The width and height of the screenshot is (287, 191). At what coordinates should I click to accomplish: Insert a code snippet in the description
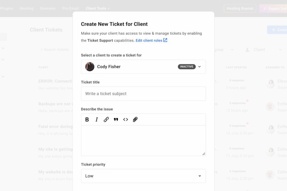(x=125, y=119)
